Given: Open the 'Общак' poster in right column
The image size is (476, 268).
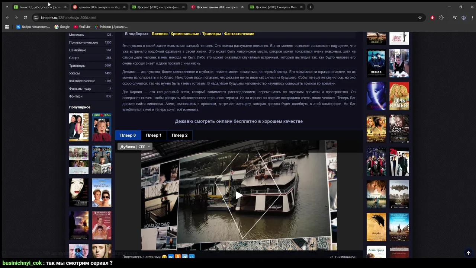Looking at the screenshot, I should [x=376, y=63].
